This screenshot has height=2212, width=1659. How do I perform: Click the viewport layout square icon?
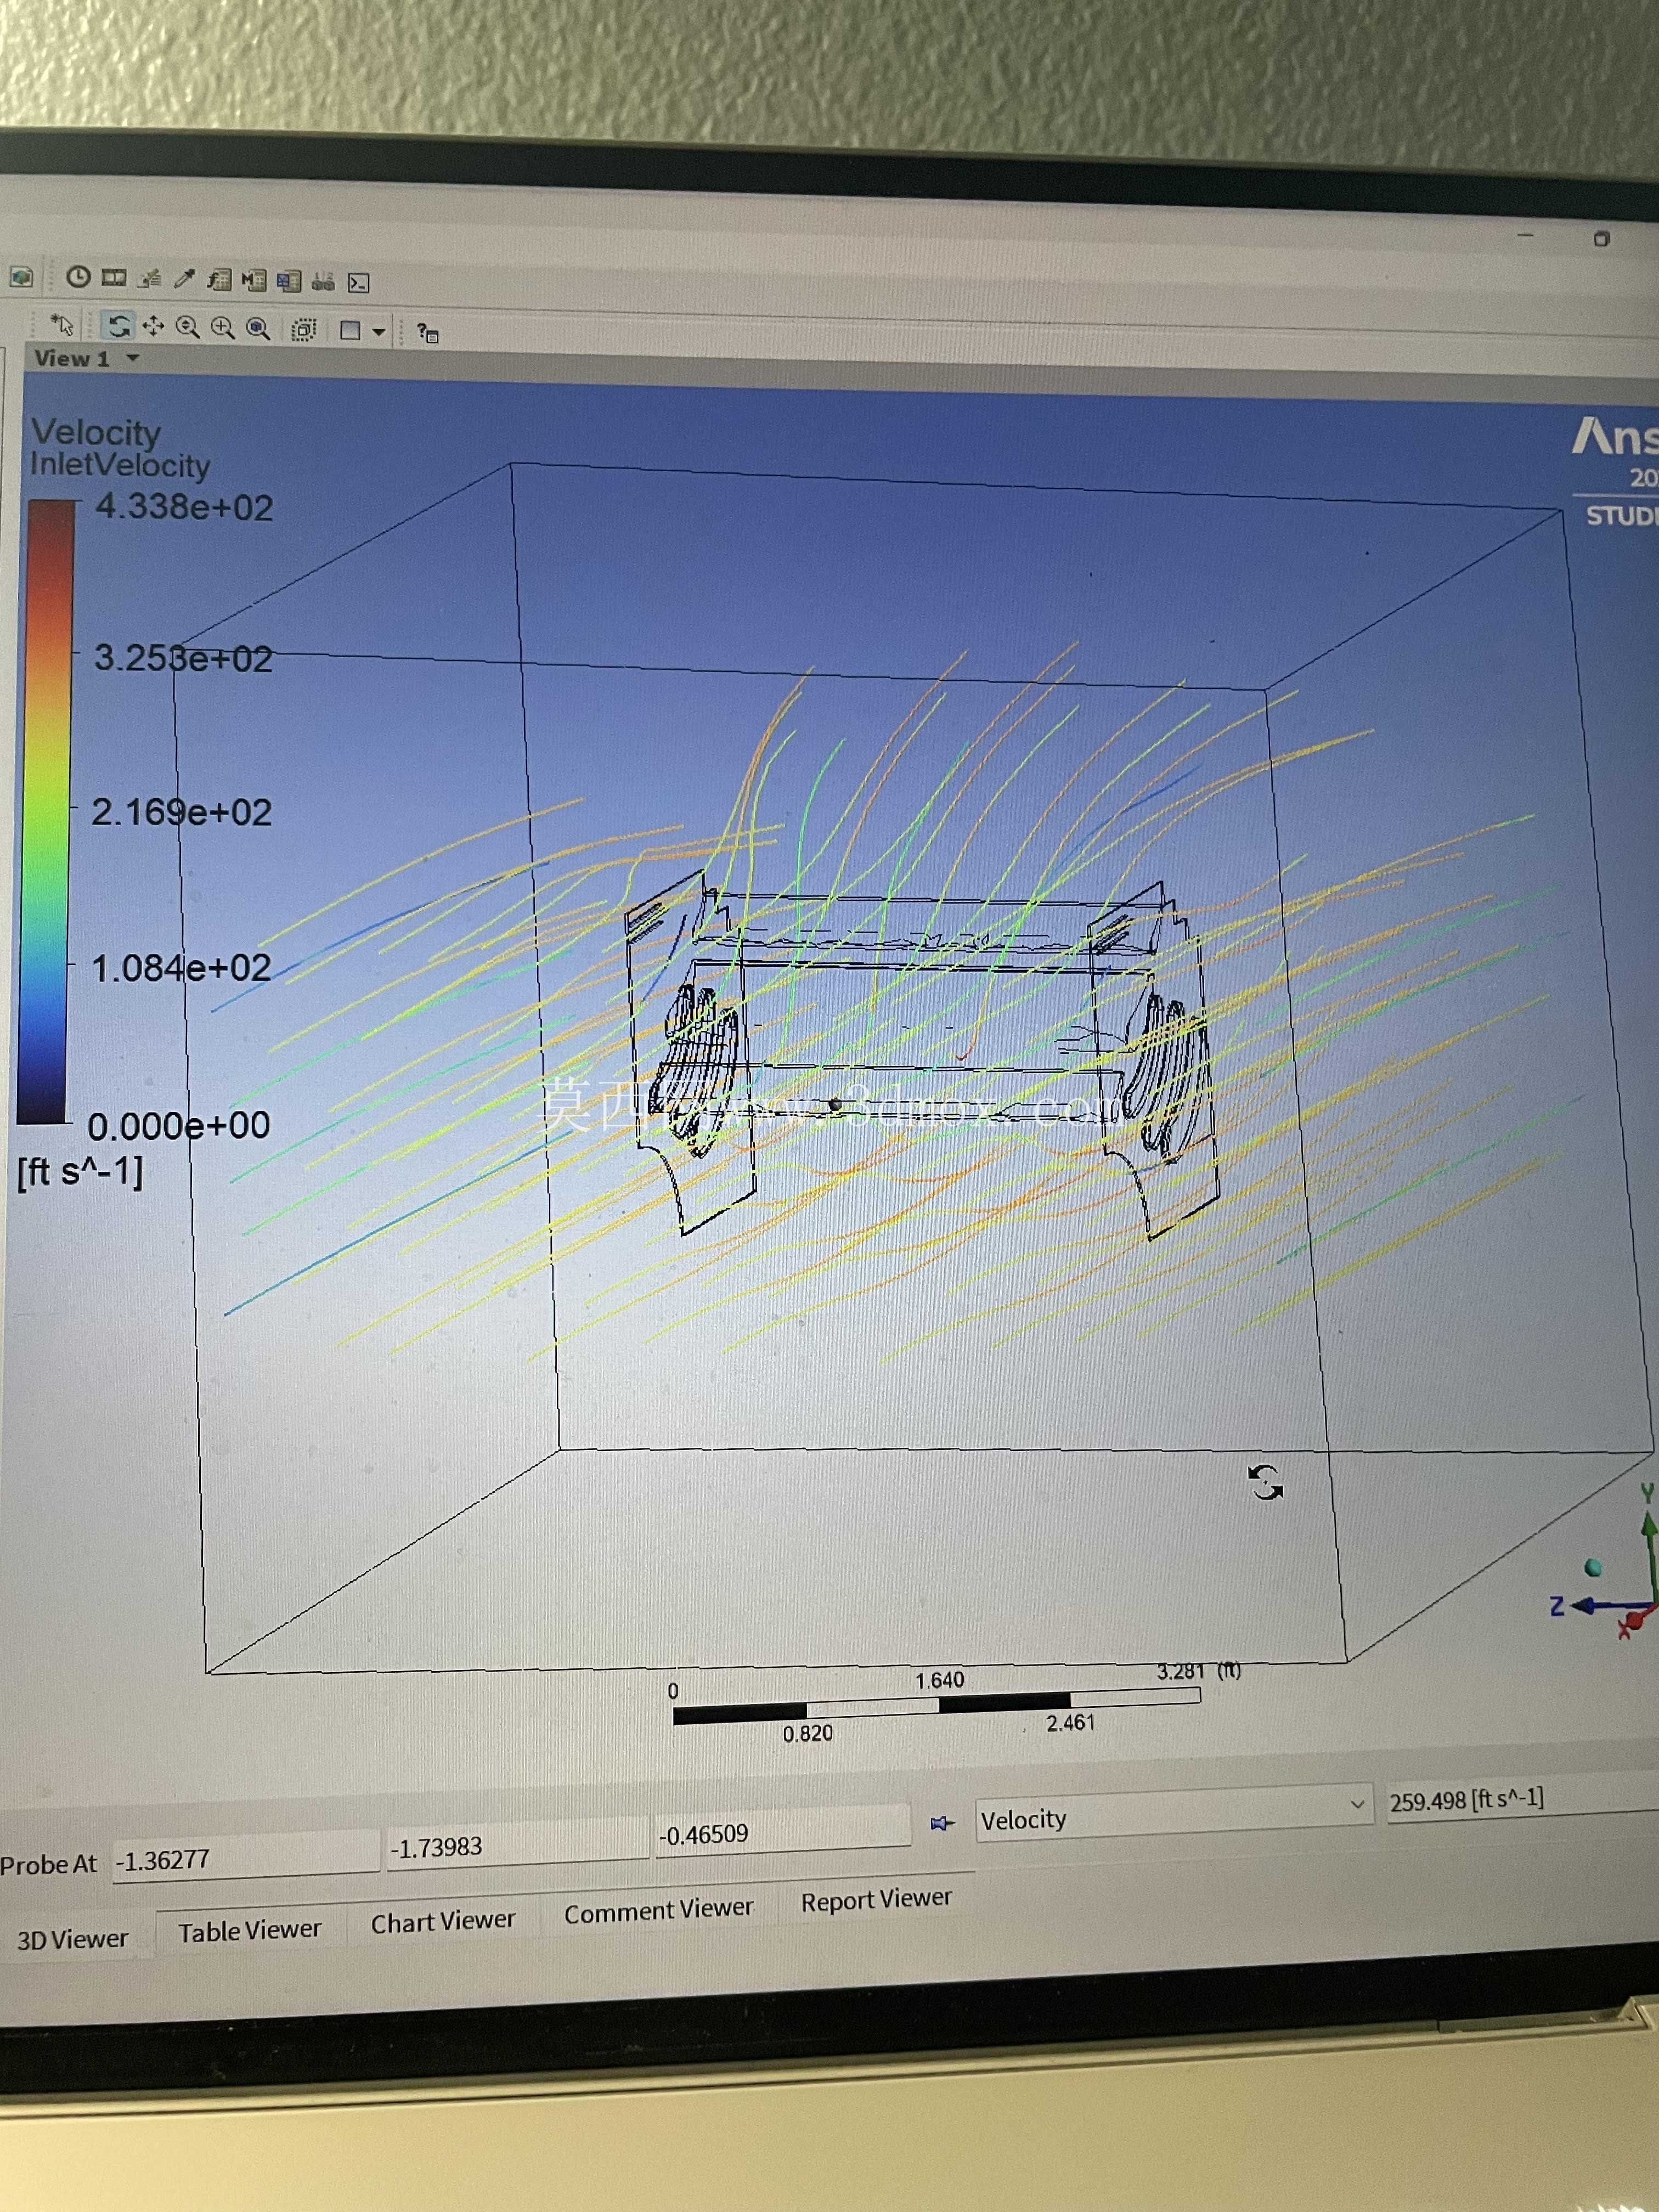(x=350, y=331)
